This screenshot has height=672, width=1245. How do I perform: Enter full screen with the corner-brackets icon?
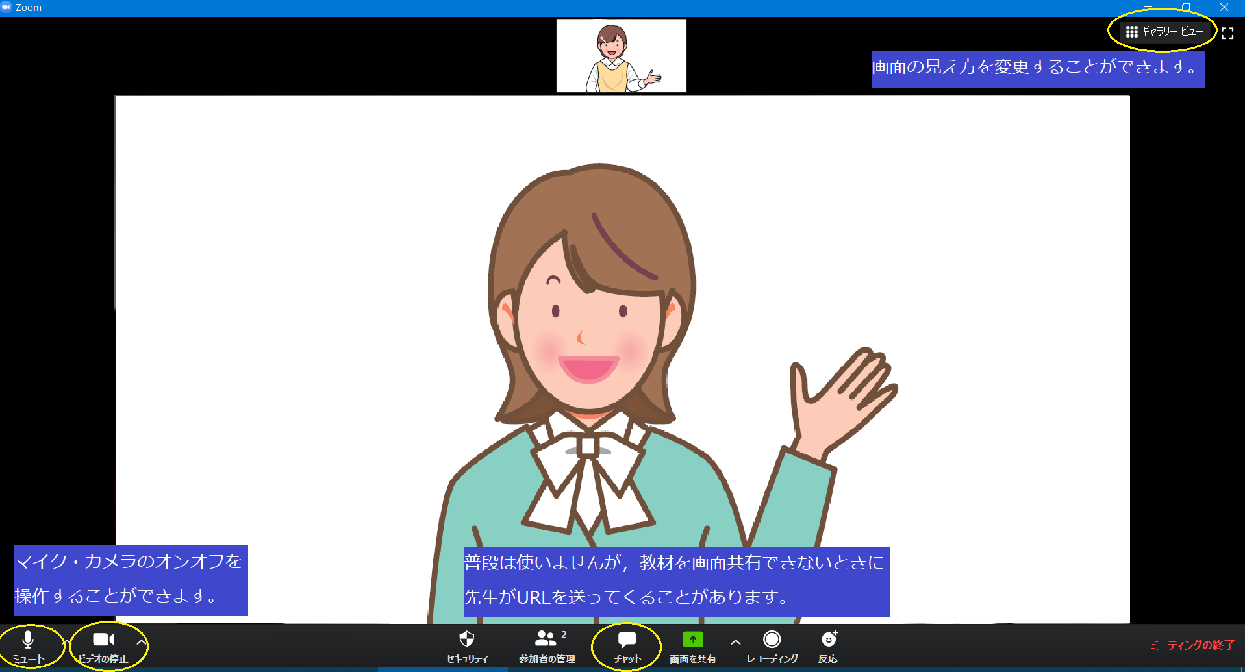1227,33
